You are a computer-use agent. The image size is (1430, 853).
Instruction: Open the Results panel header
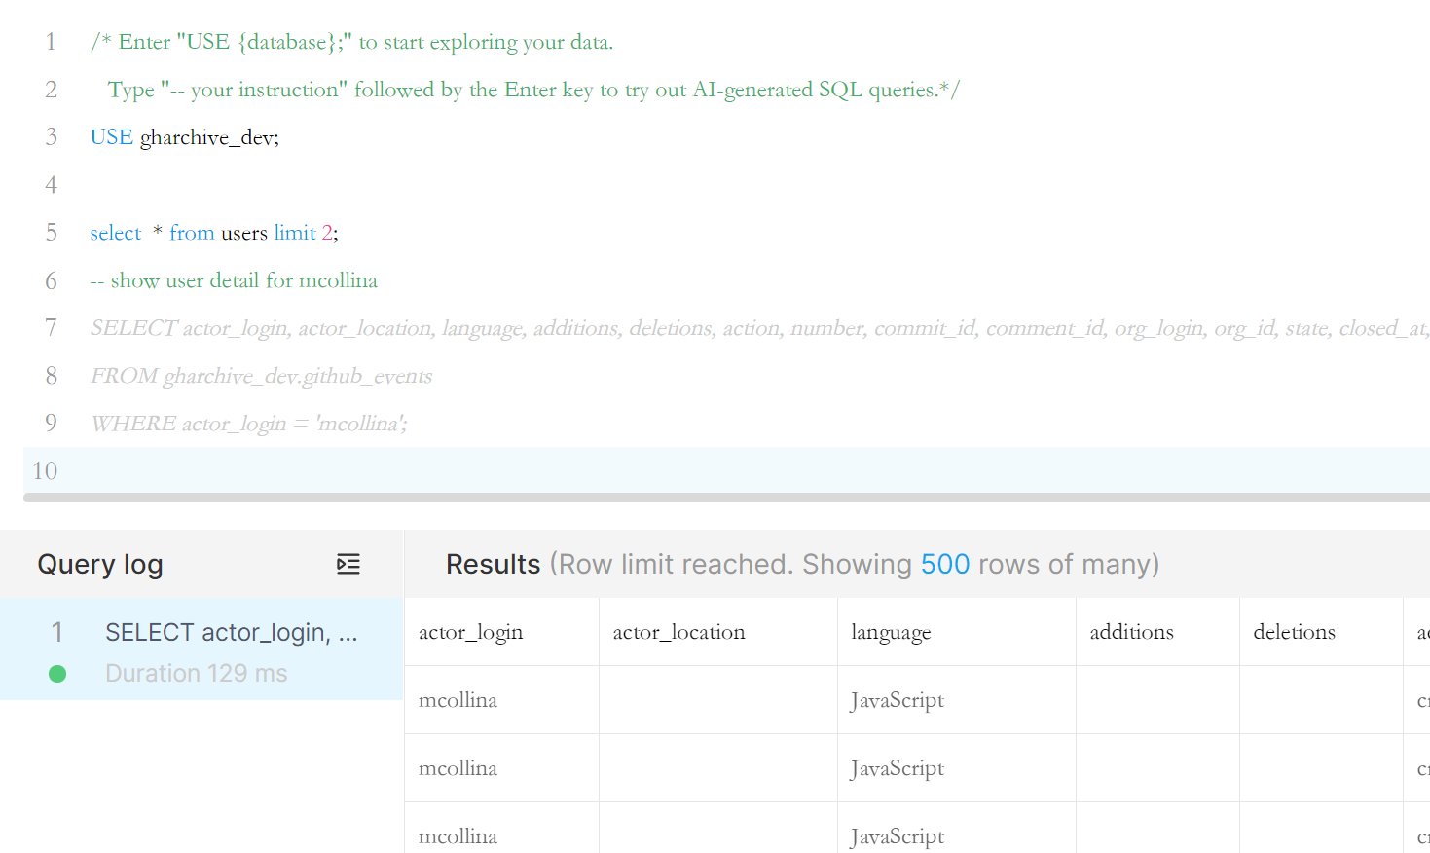[x=493, y=564]
